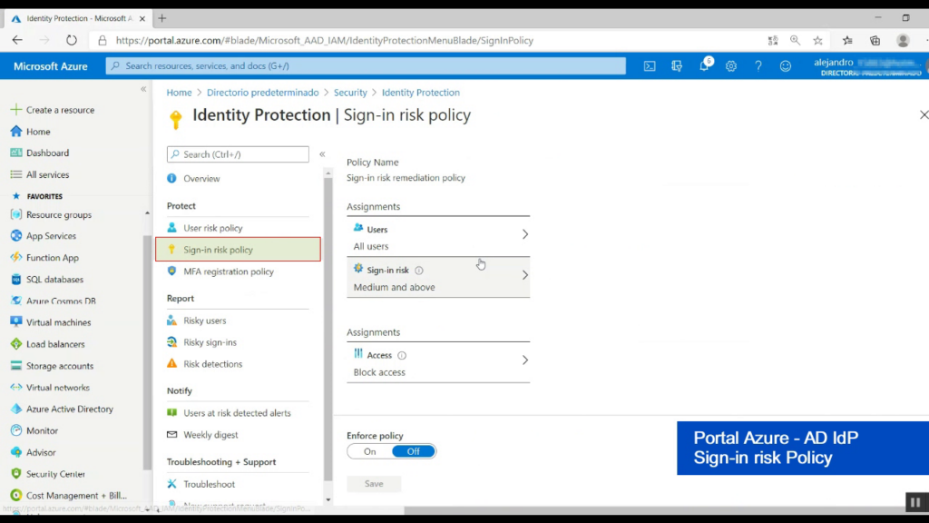929x523 pixels.
Task: Open the Directory + subscription filter icon
Action: pyautogui.click(x=677, y=66)
